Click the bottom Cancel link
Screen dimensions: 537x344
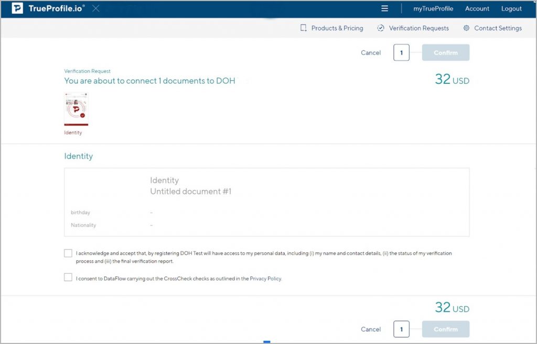pyautogui.click(x=371, y=329)
